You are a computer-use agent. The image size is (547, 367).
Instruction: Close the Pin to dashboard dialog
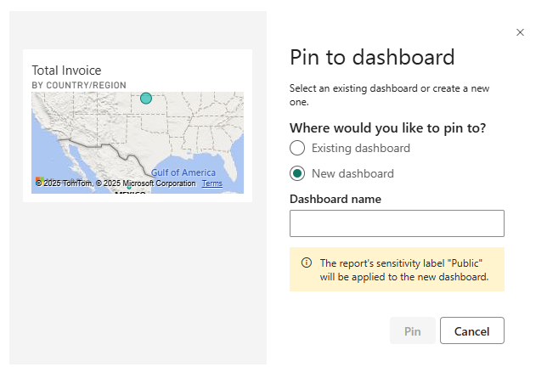click(x=520, y=32)
